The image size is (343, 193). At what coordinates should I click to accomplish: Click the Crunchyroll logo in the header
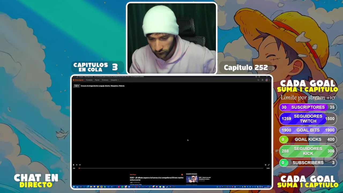point(78,80)
